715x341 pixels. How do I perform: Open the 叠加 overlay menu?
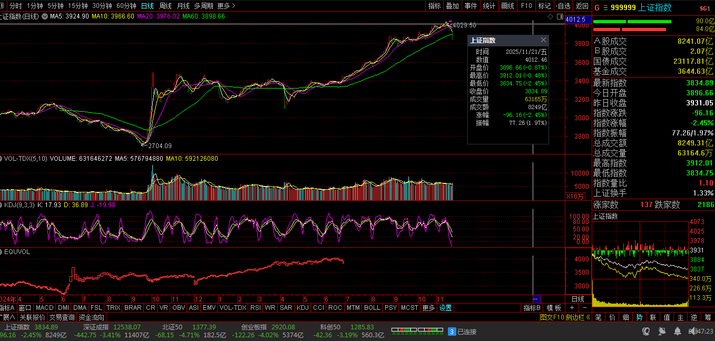pos(452,6)
